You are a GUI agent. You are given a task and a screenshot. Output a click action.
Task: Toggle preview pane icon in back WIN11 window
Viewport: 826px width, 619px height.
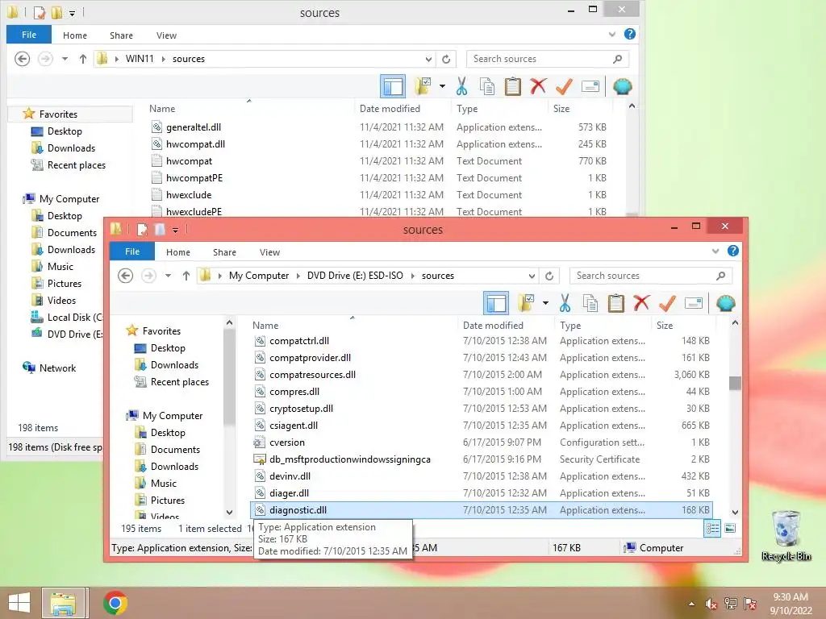(x=393, y=86)
